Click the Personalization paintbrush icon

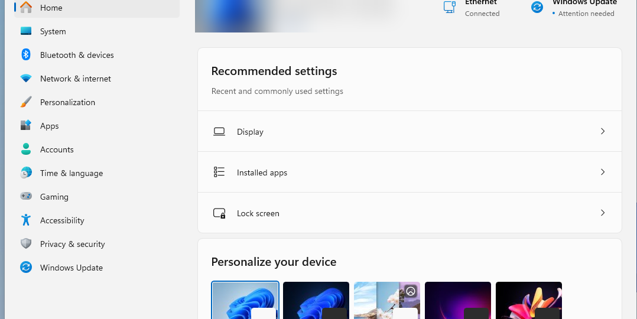point(26,102)
